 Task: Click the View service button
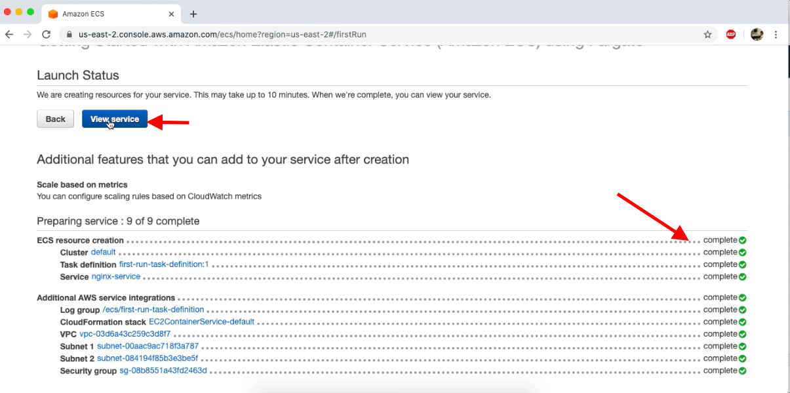[114, 119]
